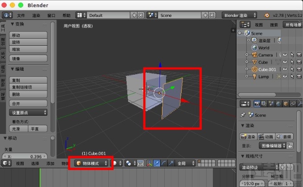Open the 渲染 (Render) menu
The image size is (303, 187).
(36, 16)
